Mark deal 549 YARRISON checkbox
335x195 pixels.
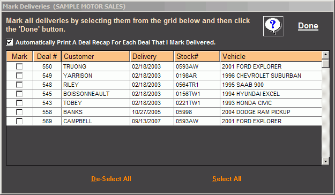[x=19, y=76]
